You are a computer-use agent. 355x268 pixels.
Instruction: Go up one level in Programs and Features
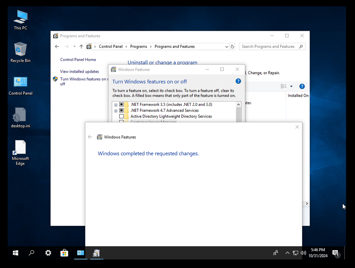[x=81, y=47]
